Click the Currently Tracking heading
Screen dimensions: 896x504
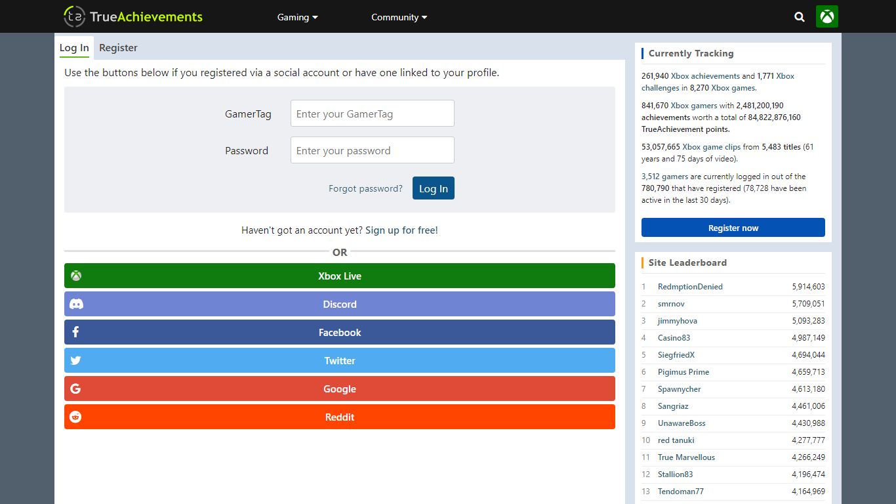(691, 53)
